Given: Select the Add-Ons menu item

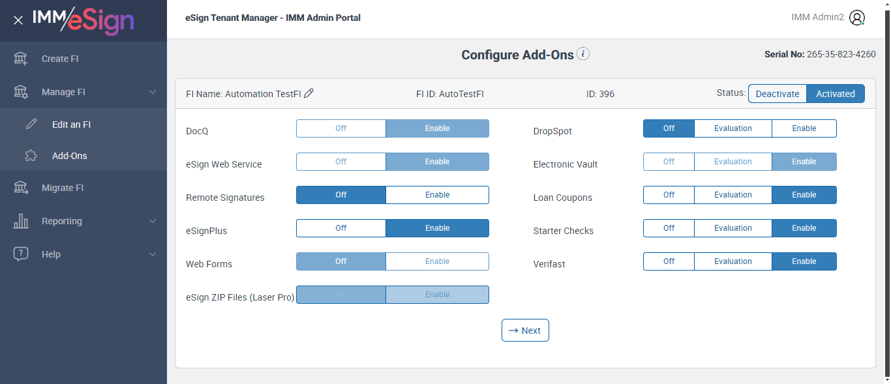Looking at the screenshot, I should coord(69,156).
